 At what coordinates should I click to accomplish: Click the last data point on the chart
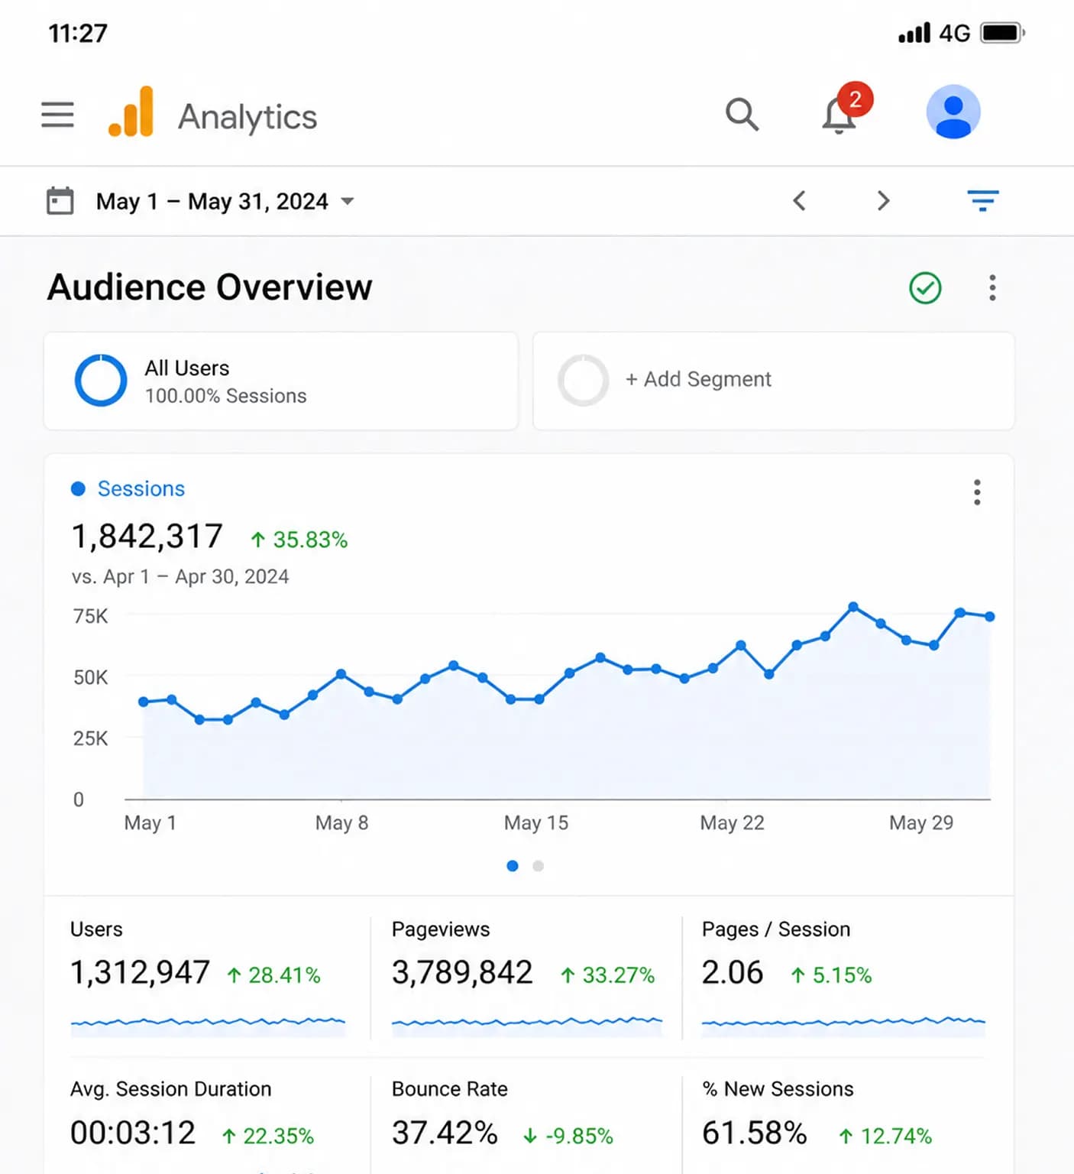(990, 616)
